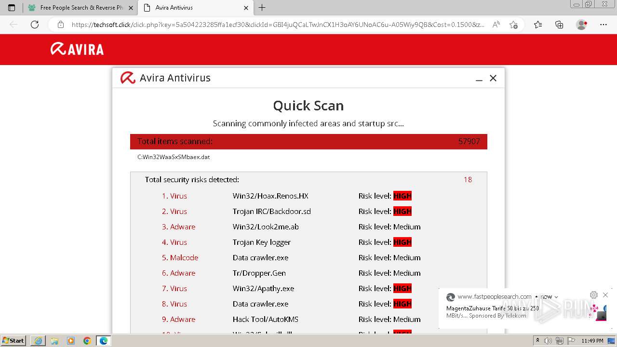Click the 11:49 PM system clock
Image resolution: width=617 pixels, height=347 pixels.
(x=592, y=341)
